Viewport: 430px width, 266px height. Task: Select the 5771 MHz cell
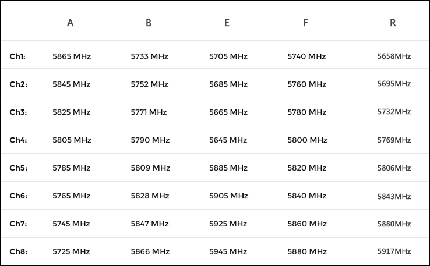point(149,112)
